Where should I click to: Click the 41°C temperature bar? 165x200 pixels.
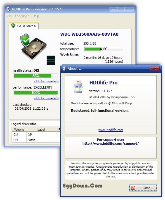104,49
